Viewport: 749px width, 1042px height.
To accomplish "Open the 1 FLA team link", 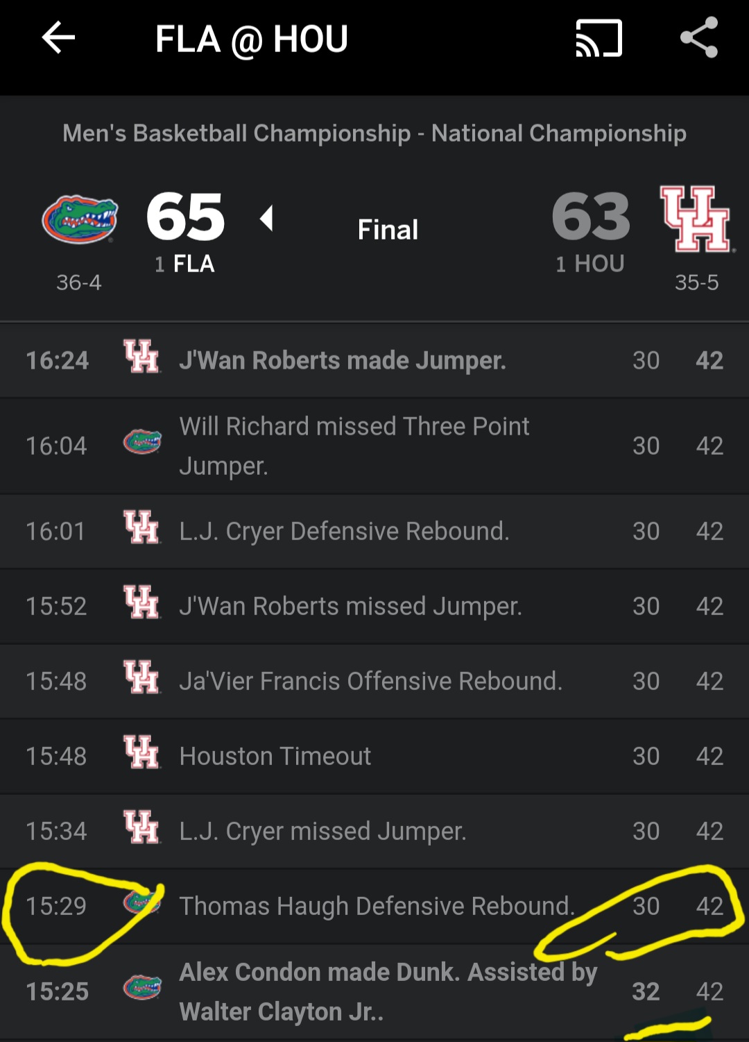I will (x=184, y=264).
